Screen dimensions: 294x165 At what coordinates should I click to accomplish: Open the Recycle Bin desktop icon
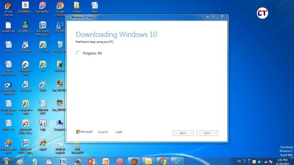click(60, 47)
